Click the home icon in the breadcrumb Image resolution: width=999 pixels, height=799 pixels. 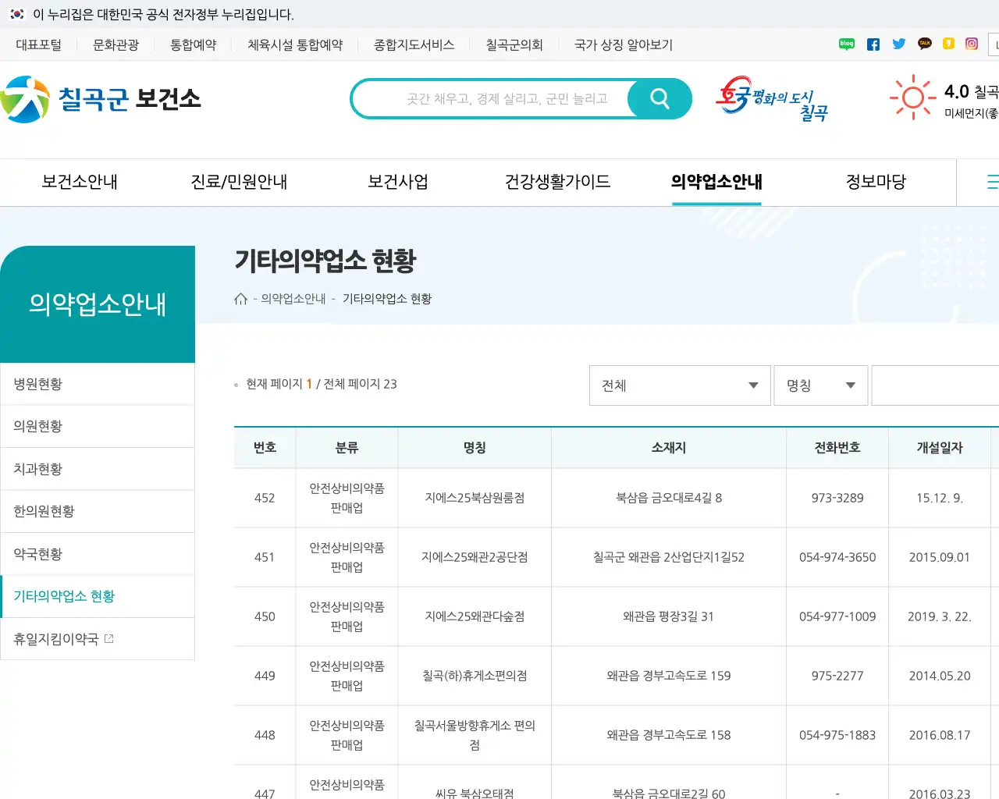pyautogui.click(x=241, y=298)
